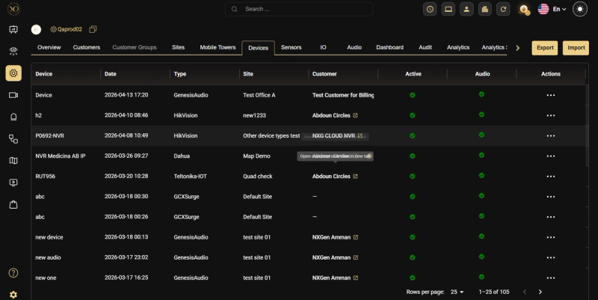Open the shopping bag icon in sidebar

coord(13,204)
